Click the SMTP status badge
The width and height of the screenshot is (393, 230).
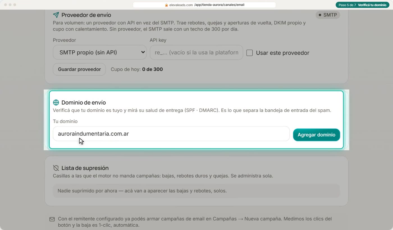(328, 15)
